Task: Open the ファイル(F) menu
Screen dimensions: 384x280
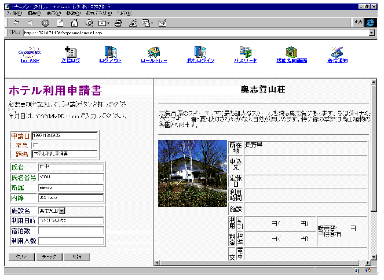Action: coord(14,13)
